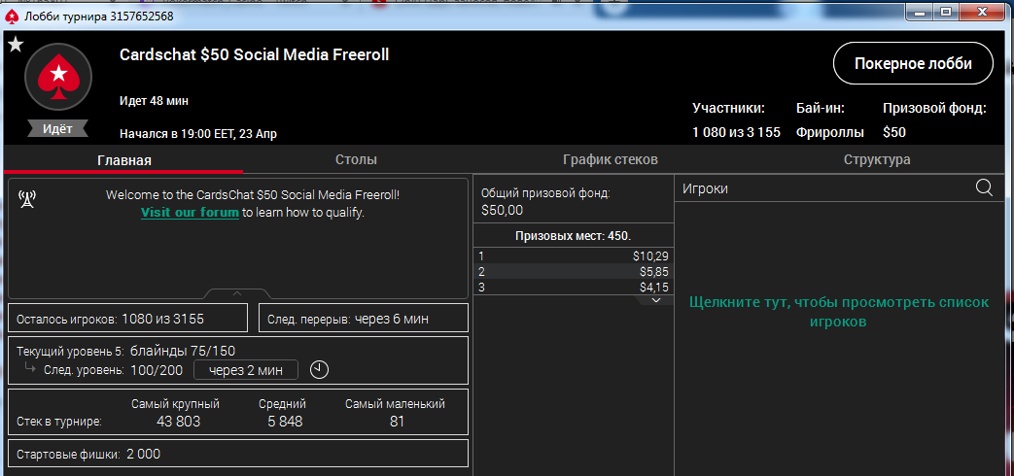Minimize the tournament lobby window
Screen dimensions: 1014x476
pyautogui.click(x=921, y=12)
